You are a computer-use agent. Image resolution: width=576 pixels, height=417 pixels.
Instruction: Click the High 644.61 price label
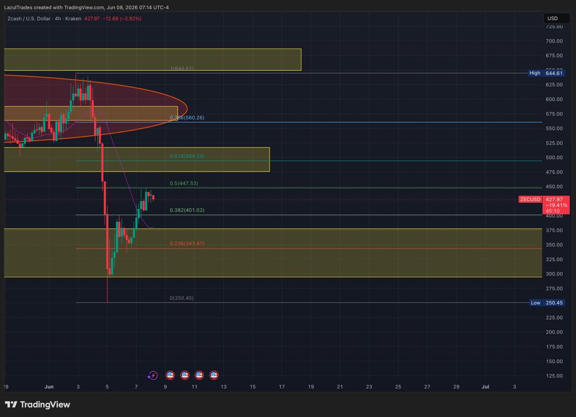(546, 73)
